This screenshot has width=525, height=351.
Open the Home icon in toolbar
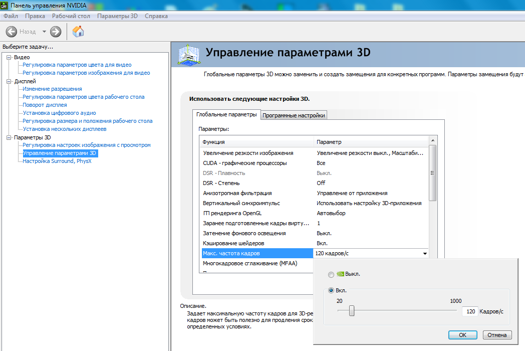coord(78,32)
